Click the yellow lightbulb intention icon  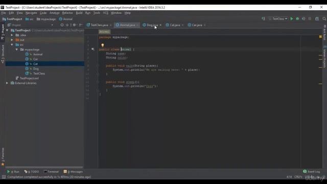pos(102,45)
